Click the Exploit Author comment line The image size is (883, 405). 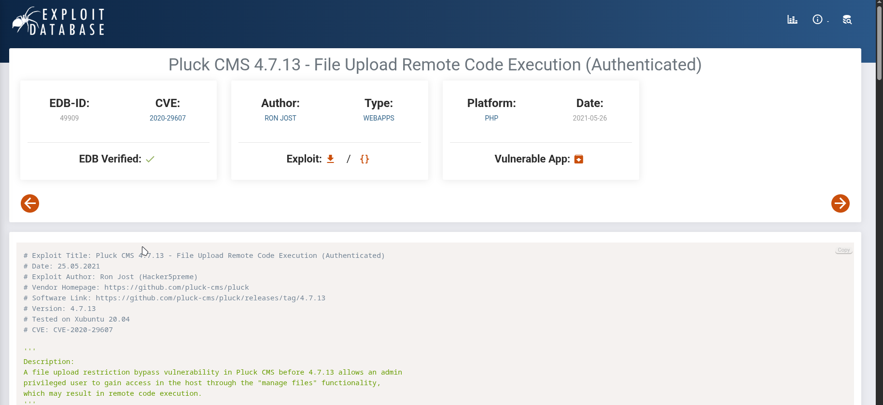pyautogui.click(x=111, y=277)
